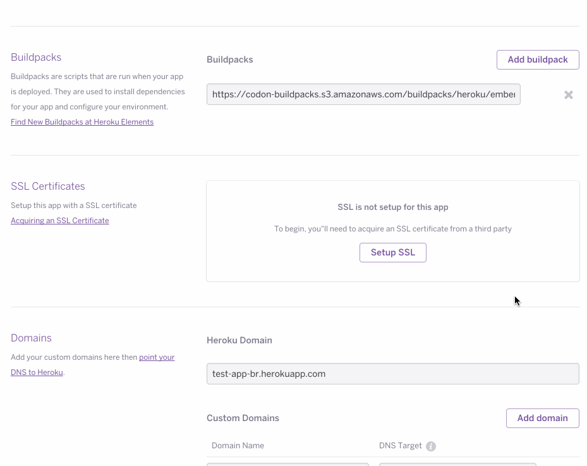The image size is (587, 466).
Task: Follow the Acquiring an SSL Certificate link
Action: (59, 220)
